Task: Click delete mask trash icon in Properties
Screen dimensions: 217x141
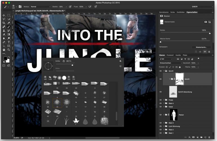Action: click(x=209, y=52)
